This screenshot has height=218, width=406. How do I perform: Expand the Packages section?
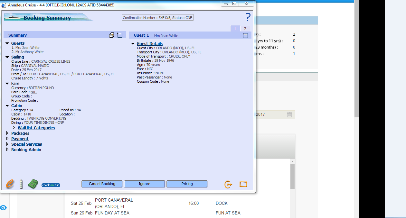[7, 133]
